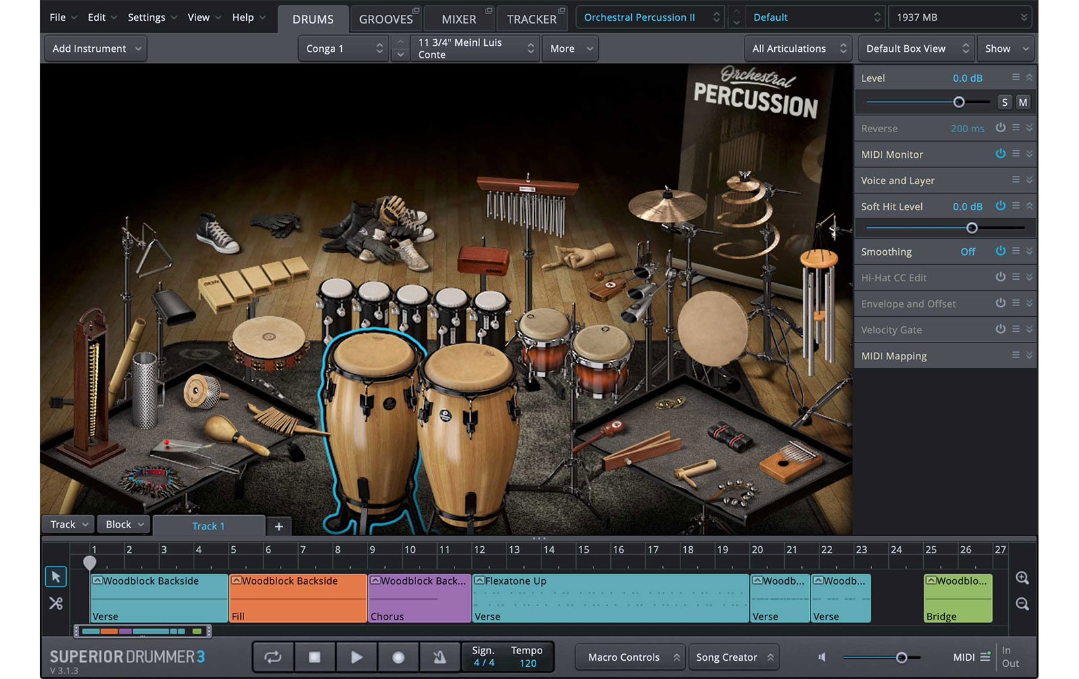Enable Hi-Hat CC Edit power button
Image resolution: width=1079 pixels, height=679 pixels.
(1001, 277)
